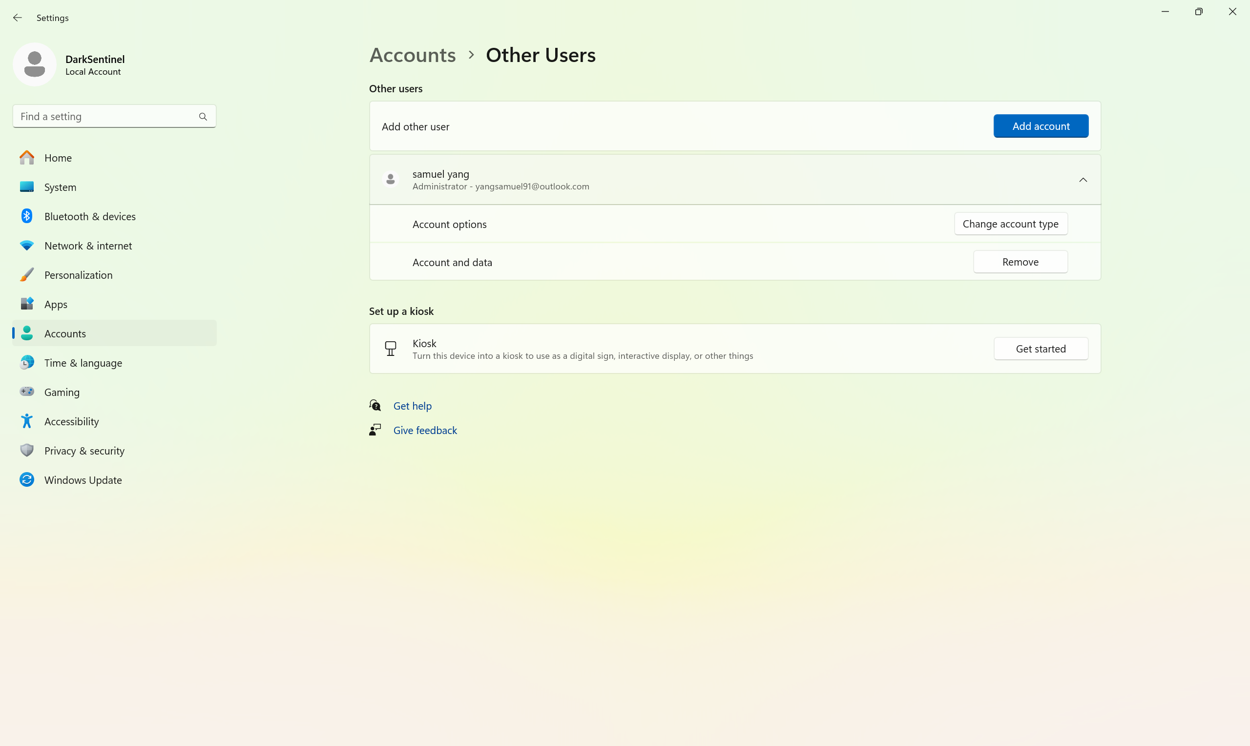Click the Account options label
1250x746 pixels.
click(x=449, y=224)
